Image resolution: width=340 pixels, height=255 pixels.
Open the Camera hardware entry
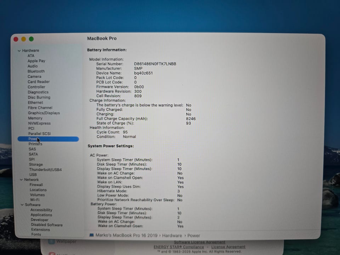point(34,76)
